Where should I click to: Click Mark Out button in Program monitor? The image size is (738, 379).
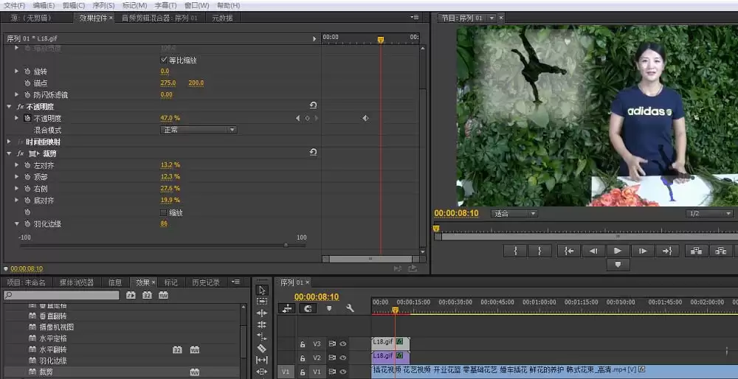[x=540, y=251]
